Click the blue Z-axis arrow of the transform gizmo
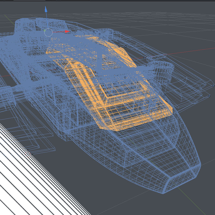 [46, 9]
